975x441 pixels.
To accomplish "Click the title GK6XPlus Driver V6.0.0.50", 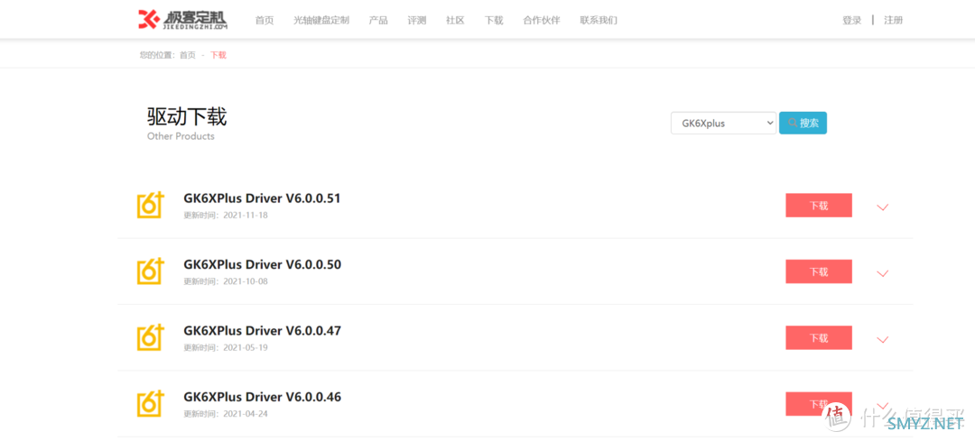I will coord(263,264).
